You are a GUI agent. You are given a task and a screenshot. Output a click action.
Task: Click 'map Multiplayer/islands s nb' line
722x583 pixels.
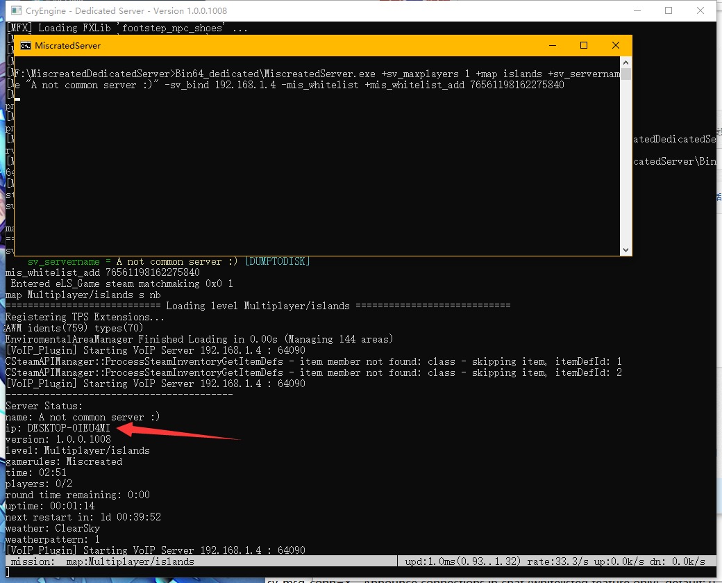(83, 295)
